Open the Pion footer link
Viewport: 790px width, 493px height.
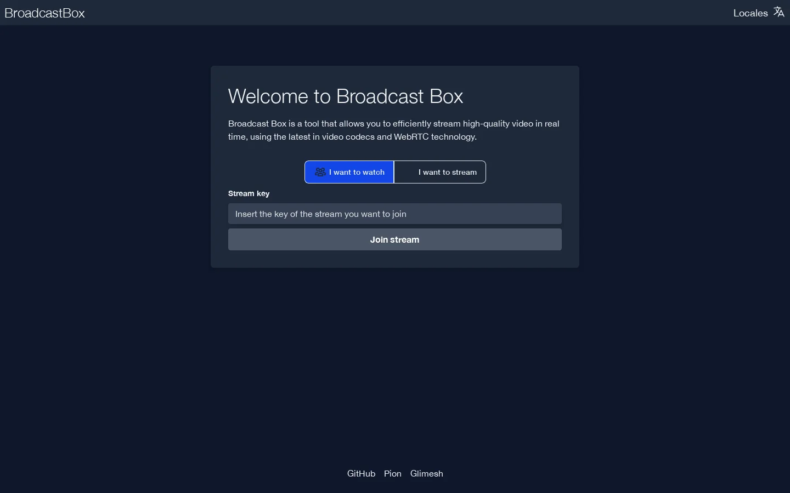coord(393,473)
